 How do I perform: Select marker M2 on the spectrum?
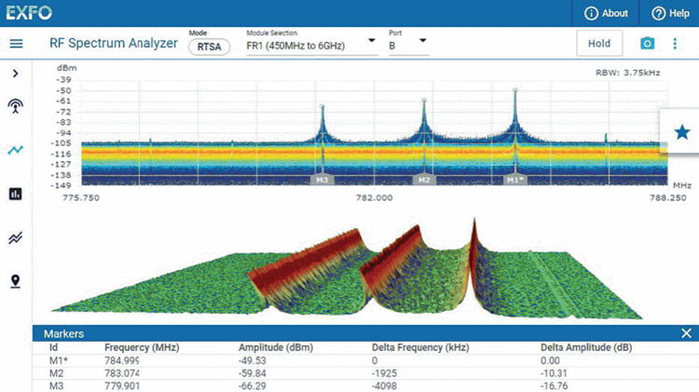tap(423, 179)
